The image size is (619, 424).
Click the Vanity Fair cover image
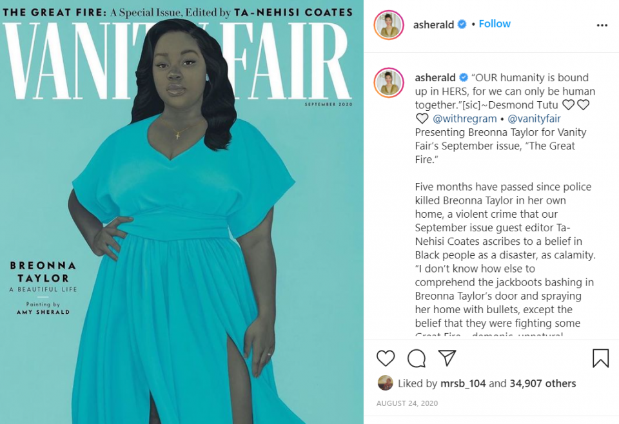(x=182, y=212)
